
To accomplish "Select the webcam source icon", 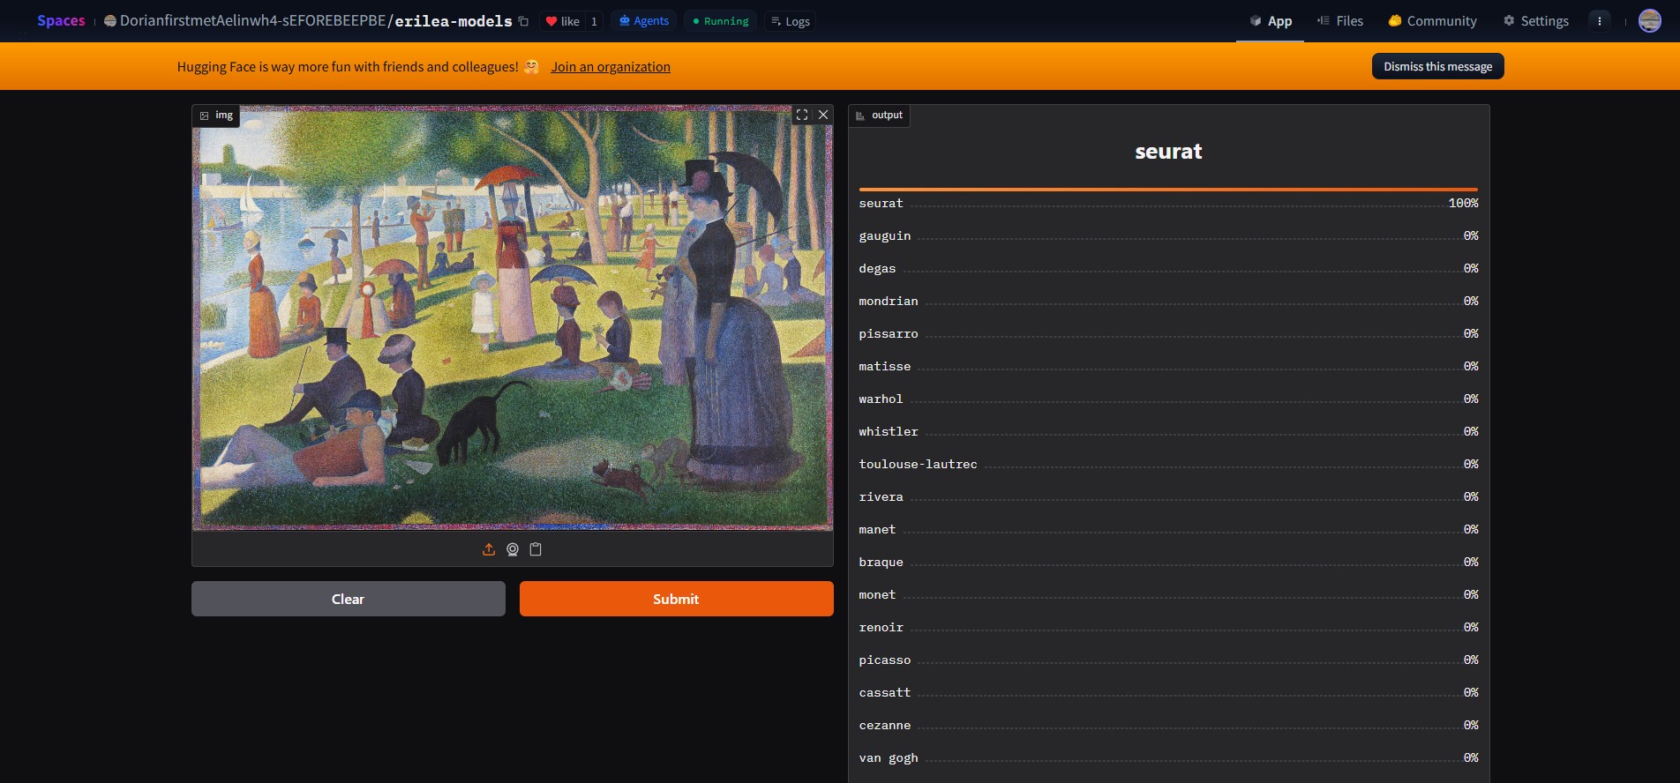I will pos(513,549).
